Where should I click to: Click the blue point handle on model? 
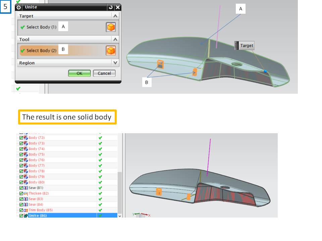pos(265,71)
